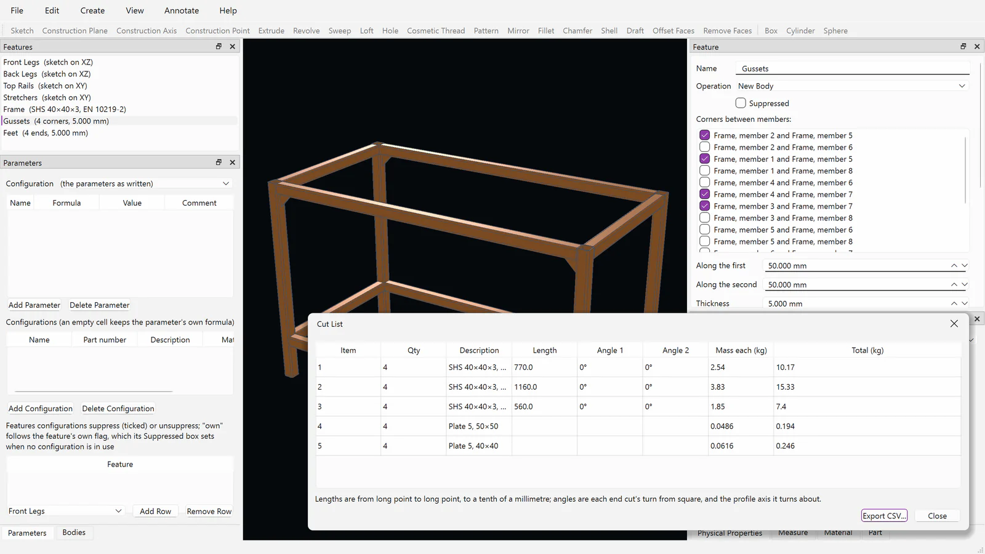Click the Mass each (kg) column header
The image size is (985, 554).
[741, 350]
